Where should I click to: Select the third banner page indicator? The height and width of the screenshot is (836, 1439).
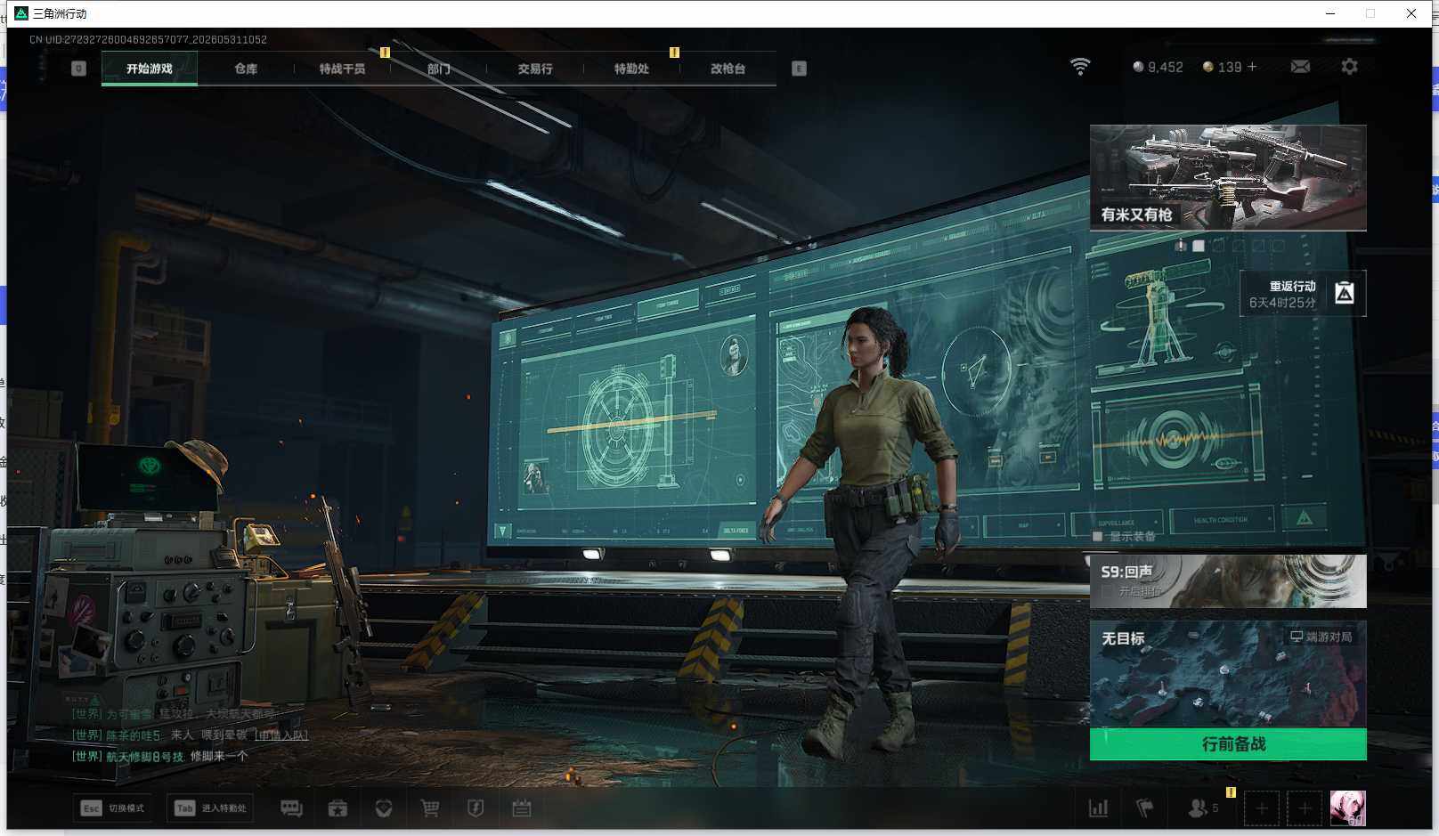pyautogui.click(x=1218, y=246)
